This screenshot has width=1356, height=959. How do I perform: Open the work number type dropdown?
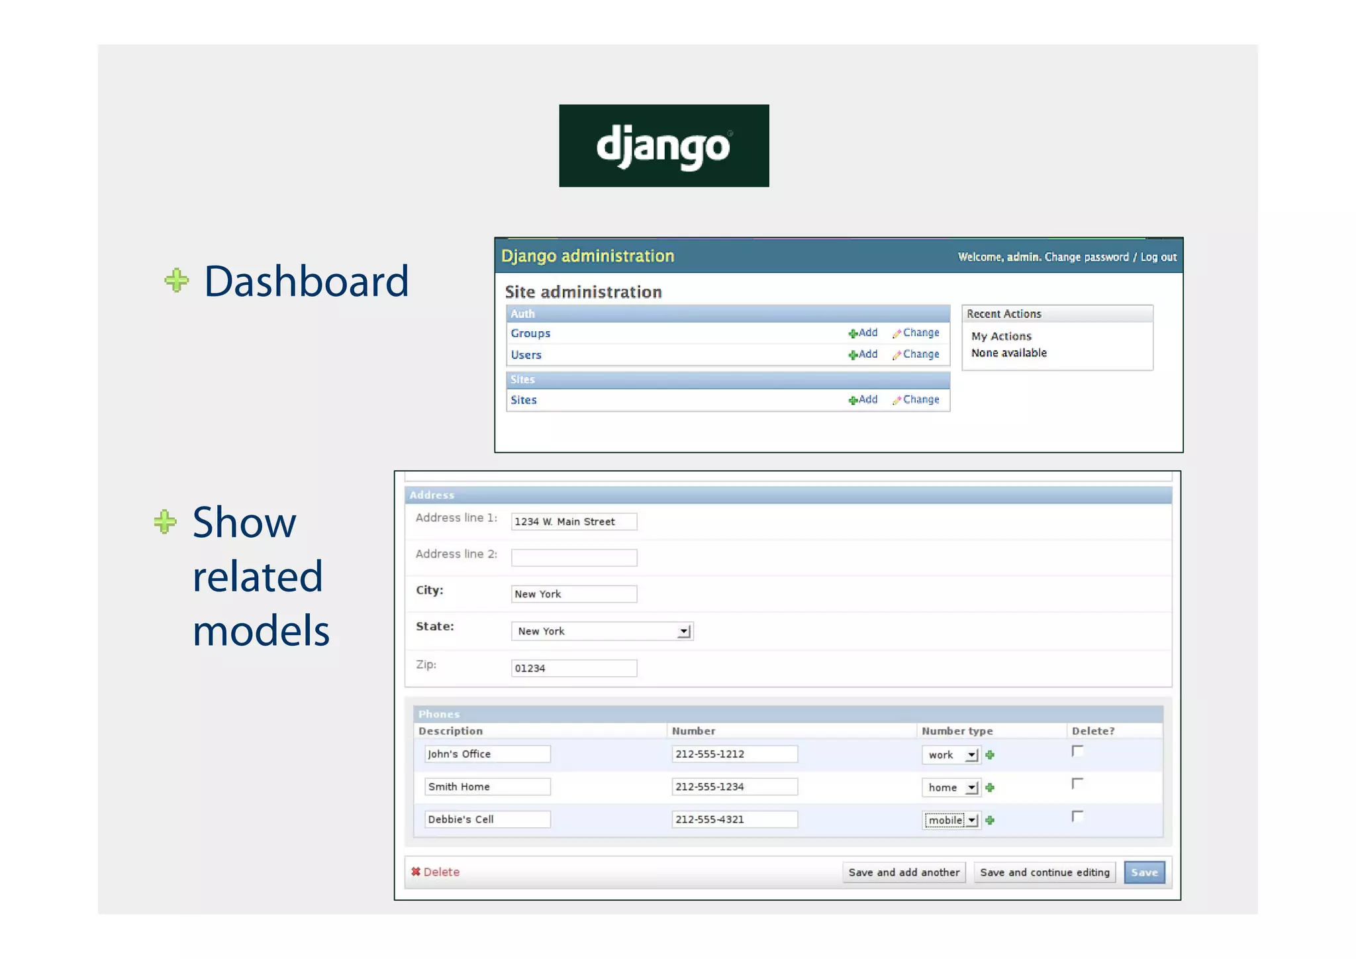(x=951, y=755)
